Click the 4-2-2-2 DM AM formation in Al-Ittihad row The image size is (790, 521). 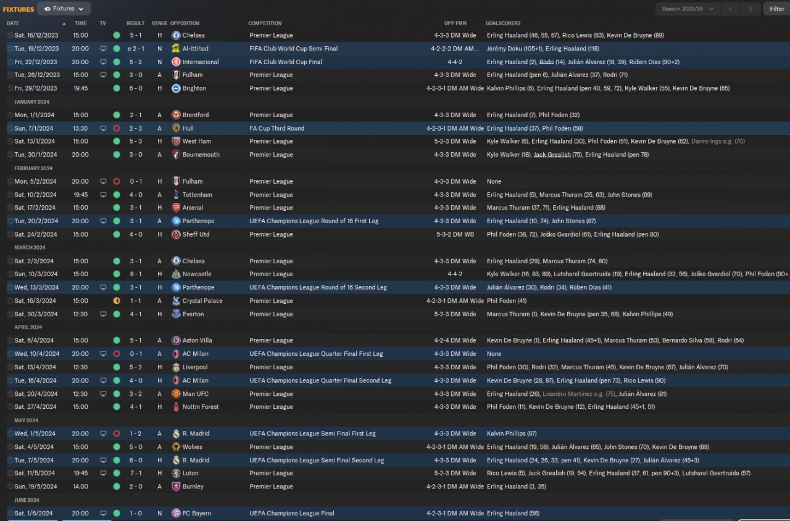tap(455, 49)
